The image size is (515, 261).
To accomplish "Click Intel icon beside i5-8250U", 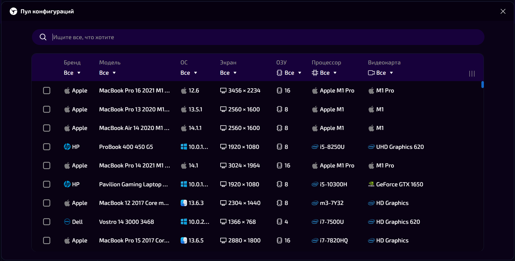I will coord(315,147).
